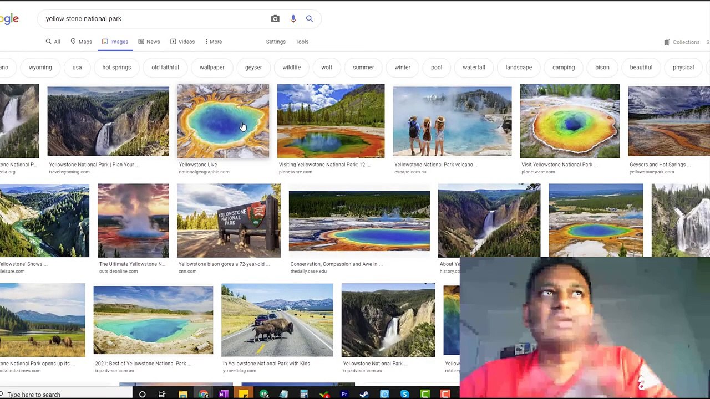Filter by the winter chip
This screenshot has height=399, width=710.
403,68
